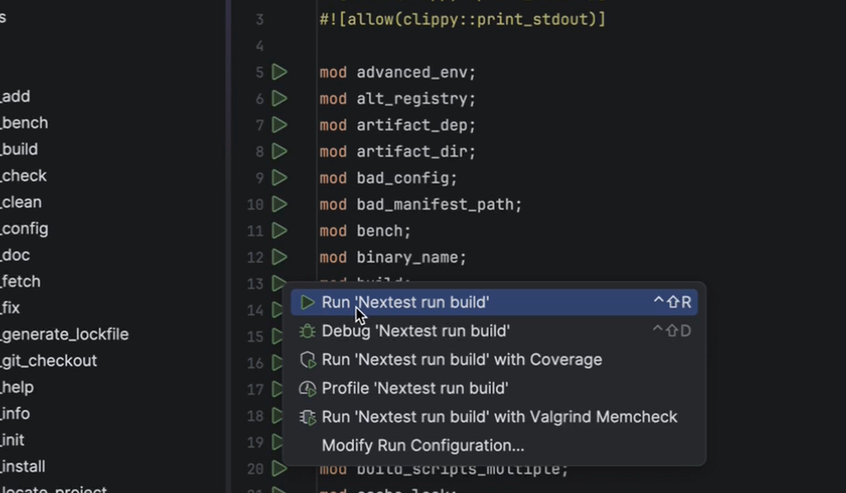Image resolution: width=846 pixels, height=493 pixels.
Task: Click run gutter icon on line 13
Action: click(x=278, y=283)
